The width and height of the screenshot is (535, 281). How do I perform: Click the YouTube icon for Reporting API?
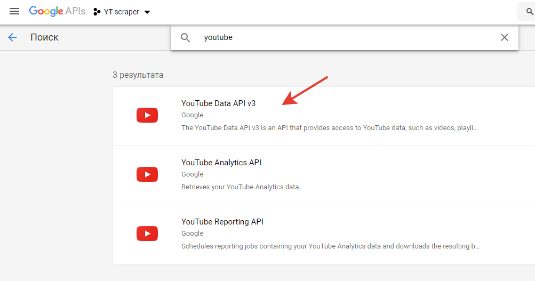pyautogui.click(x=147, y=234)
